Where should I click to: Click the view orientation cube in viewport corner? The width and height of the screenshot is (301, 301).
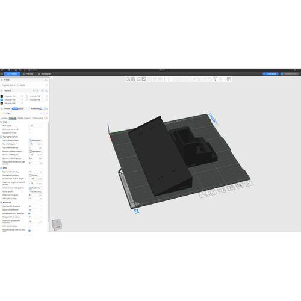57,225
